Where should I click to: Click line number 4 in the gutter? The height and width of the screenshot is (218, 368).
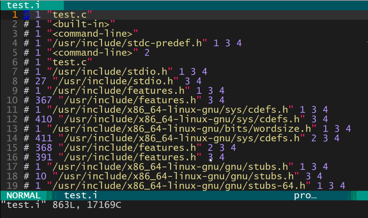click(15, 43)
